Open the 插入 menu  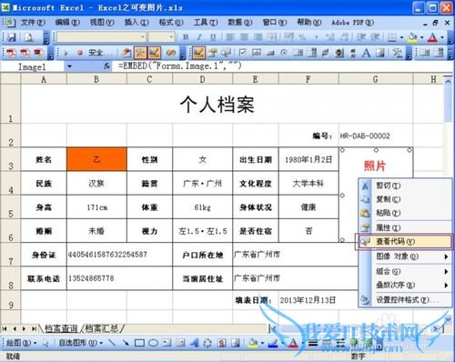click(x=136, y=22)
